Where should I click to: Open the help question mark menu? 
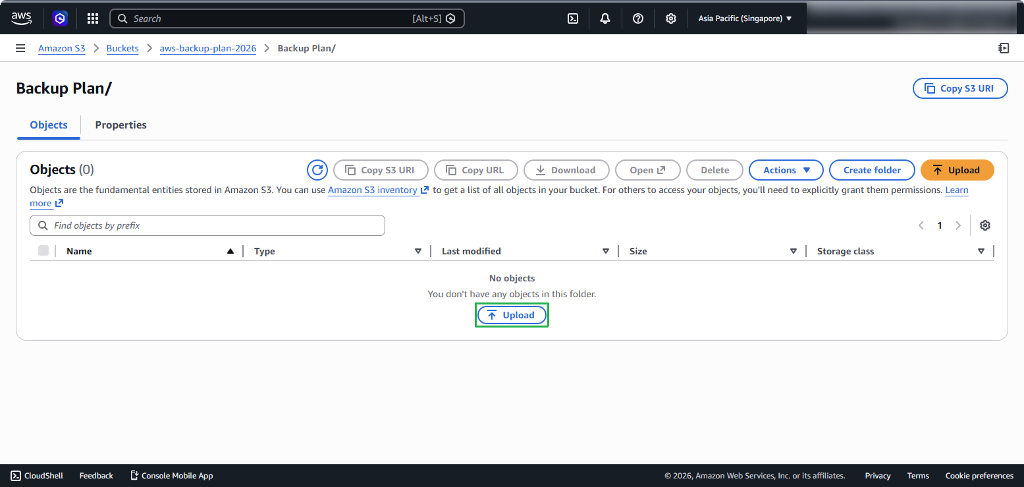click(x=637, y=18)
